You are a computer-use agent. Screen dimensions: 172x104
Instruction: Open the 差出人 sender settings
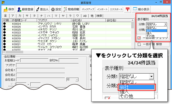coord(42,9)
